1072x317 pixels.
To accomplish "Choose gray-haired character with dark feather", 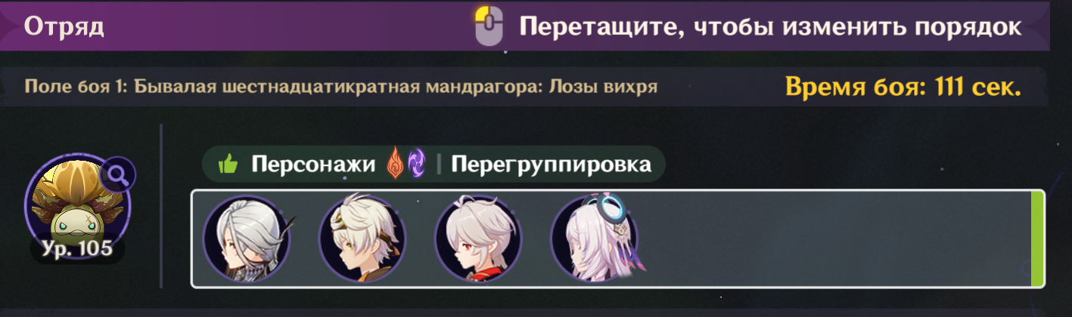I will point(247,238).
